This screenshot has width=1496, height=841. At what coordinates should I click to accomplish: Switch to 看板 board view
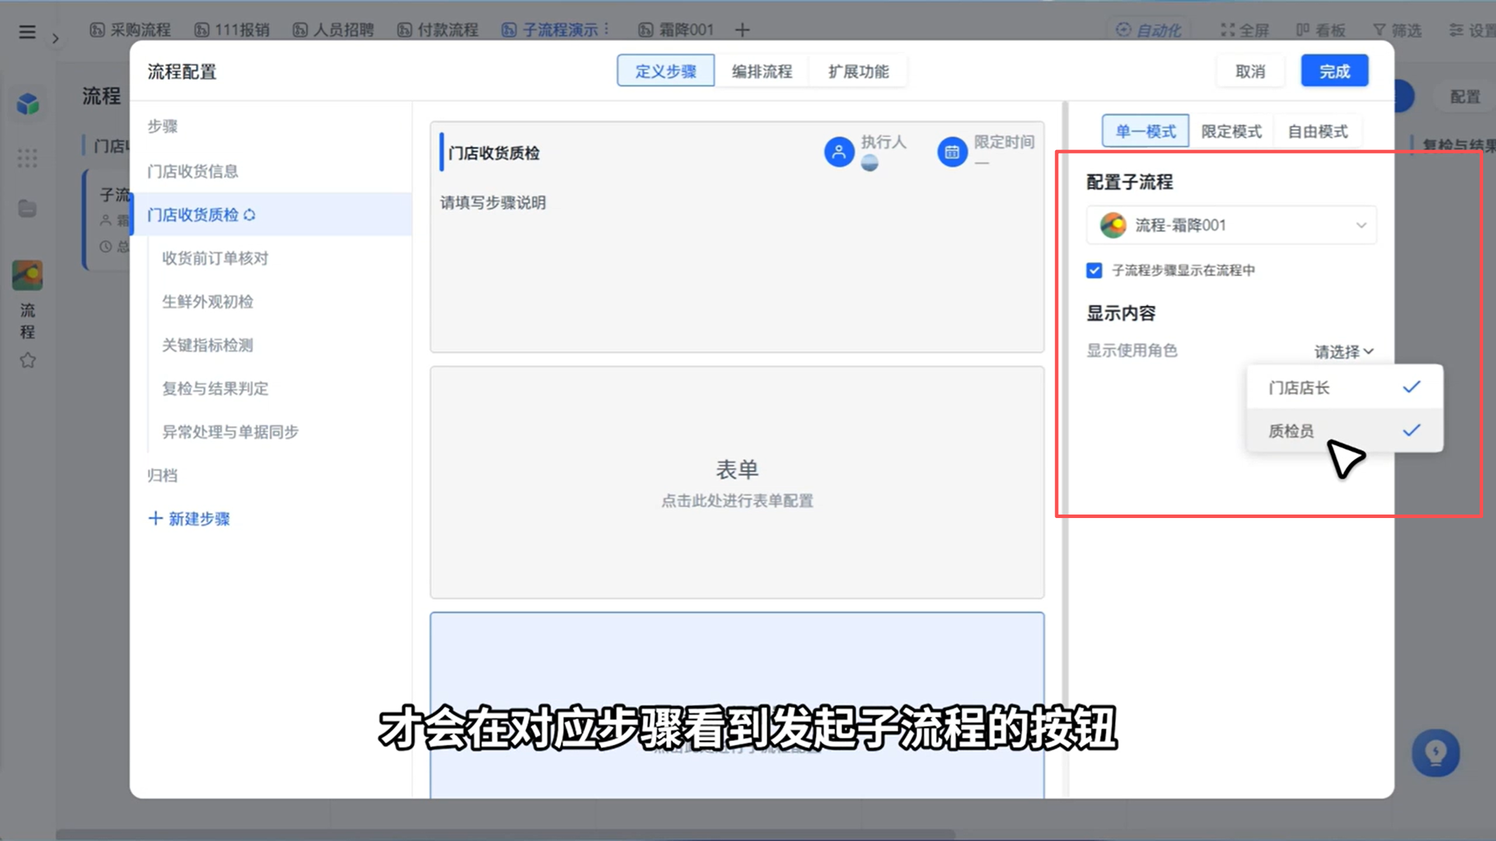pos(1321,30)
